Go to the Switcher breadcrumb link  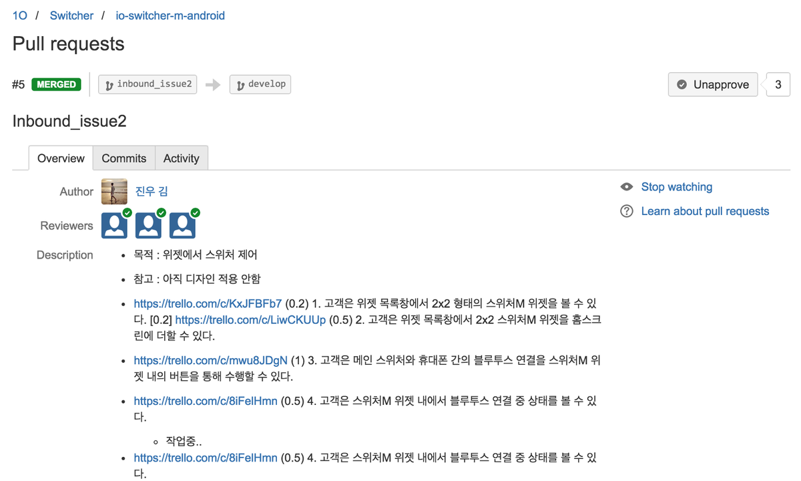[x=71, y=15]
